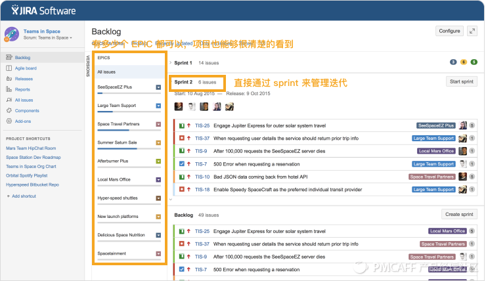Click the blue status count badge on Sprint 1

click(453, 62)
